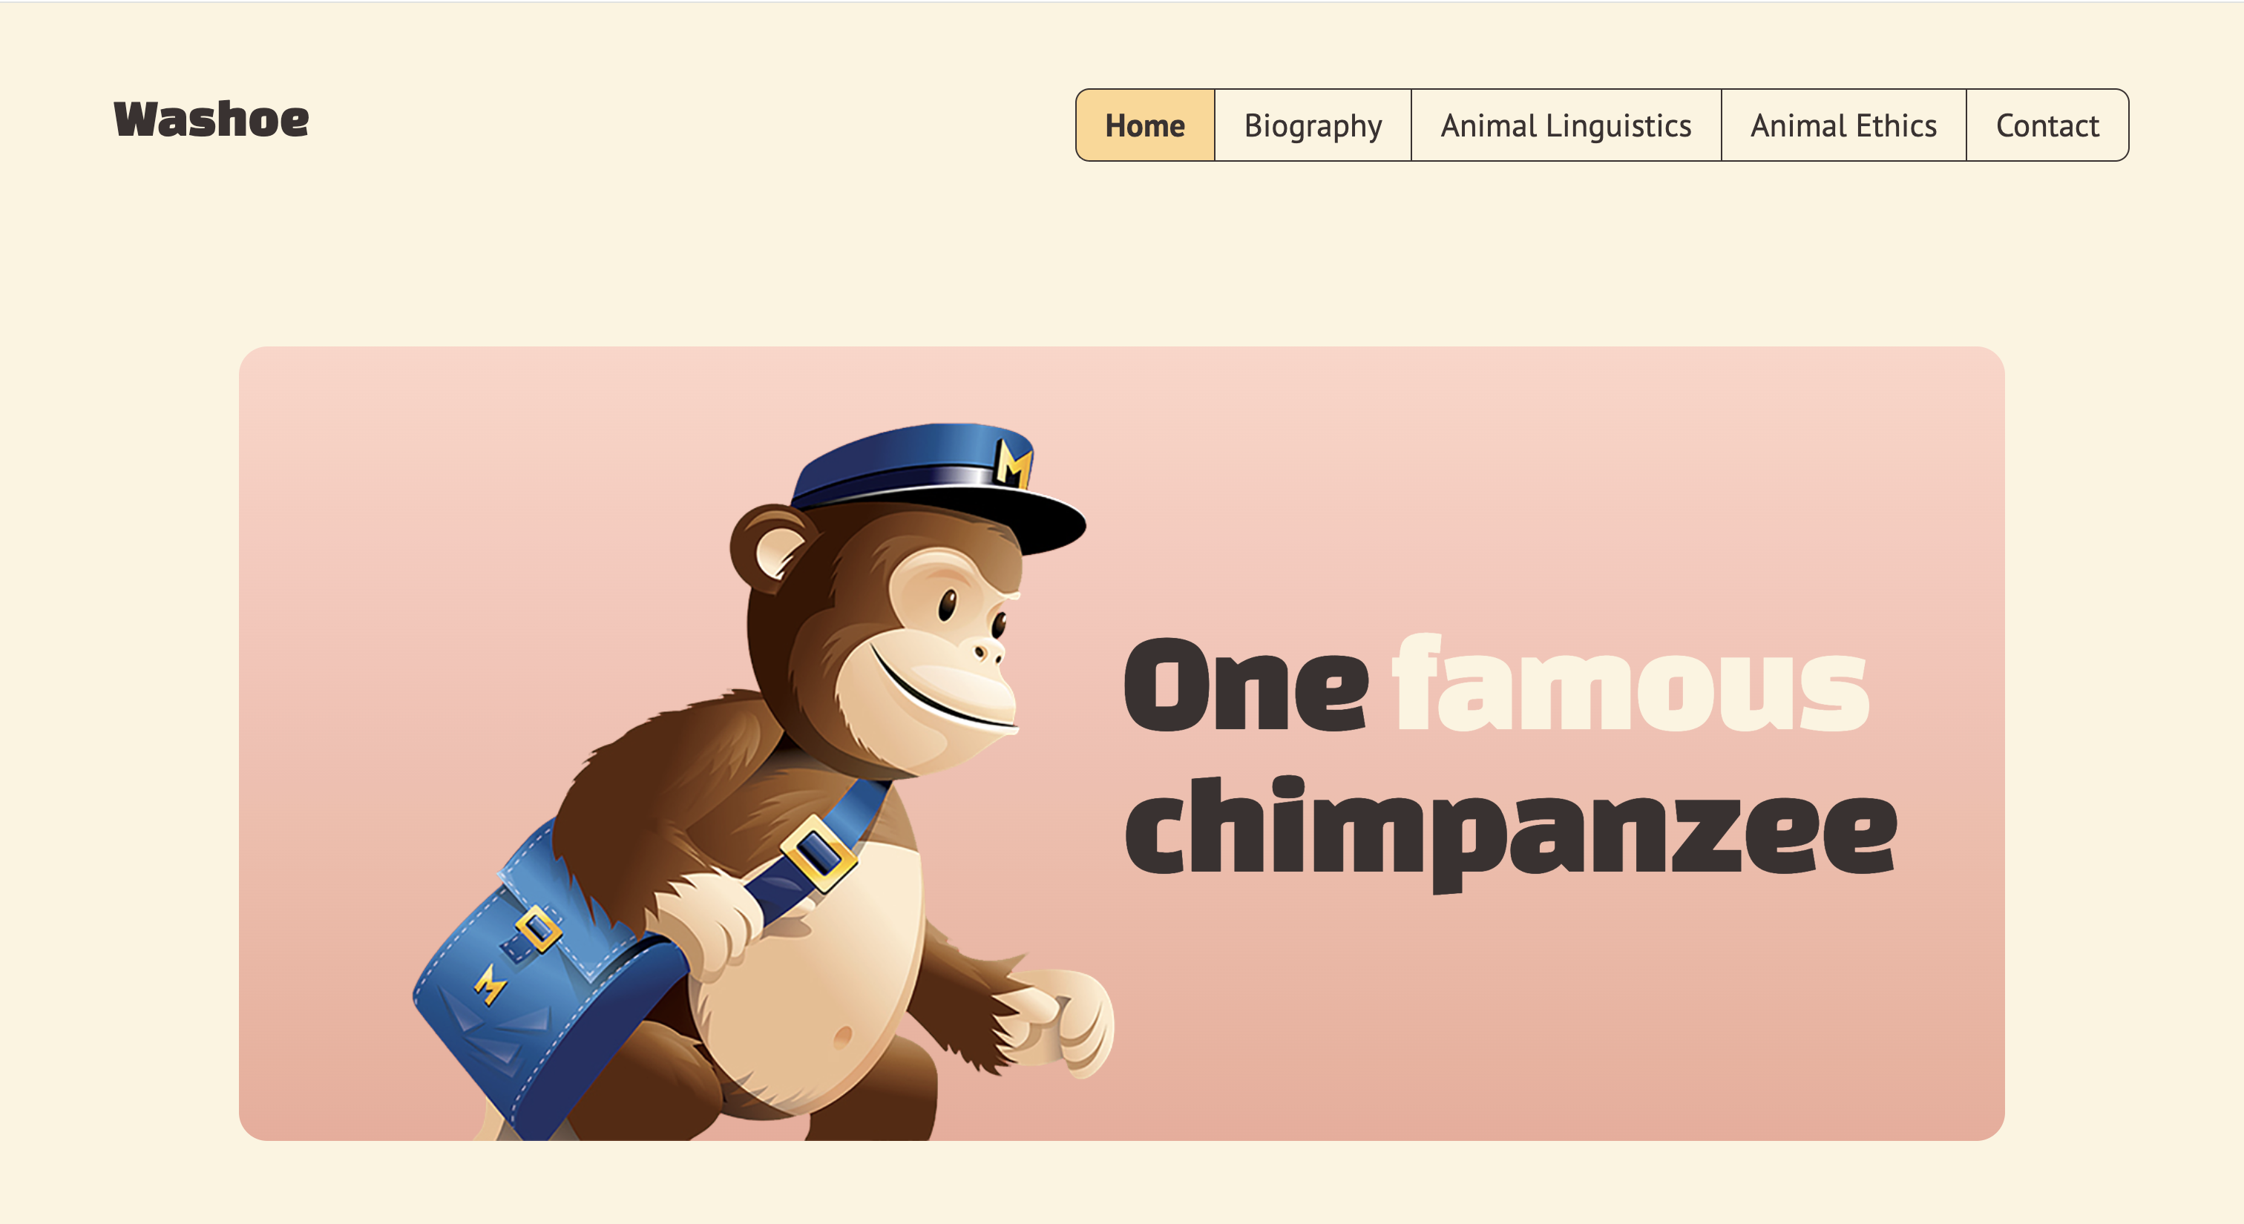The image size is (2244, 1224).
Task: Open the Biography page
Action: coord(1313,125)
